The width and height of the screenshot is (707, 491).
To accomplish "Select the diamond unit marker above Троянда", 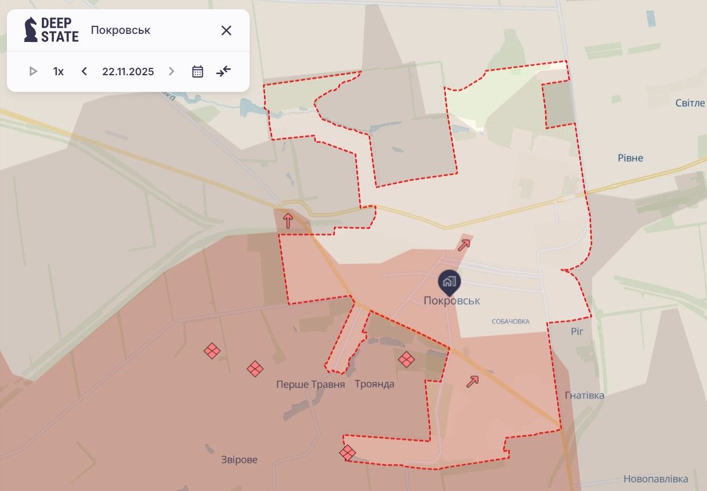I will (406, 360).
